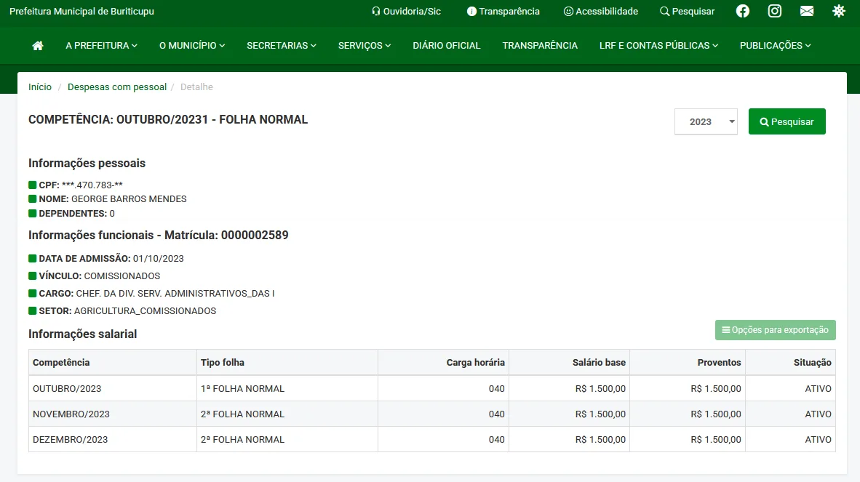The width and height of the screenshot is (860, 482).
Task: Open Ouvidoria/Sic headset link
Action: pos(406,11)
